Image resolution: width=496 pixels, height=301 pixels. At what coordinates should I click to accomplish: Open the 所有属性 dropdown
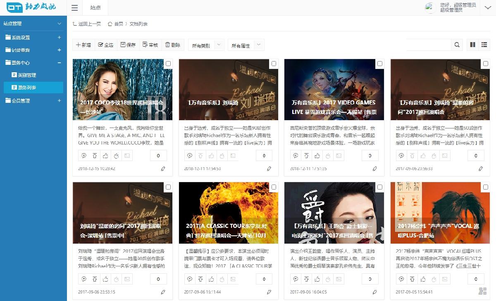point(246,45)
